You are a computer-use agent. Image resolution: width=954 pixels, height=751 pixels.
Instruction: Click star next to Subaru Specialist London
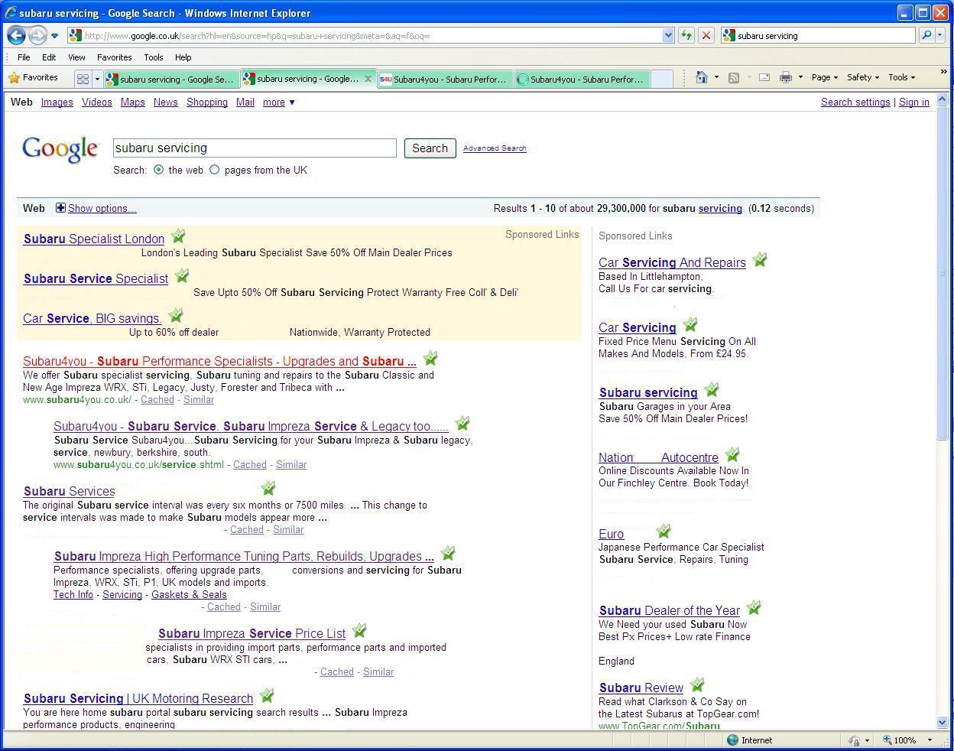click(178, 236)
